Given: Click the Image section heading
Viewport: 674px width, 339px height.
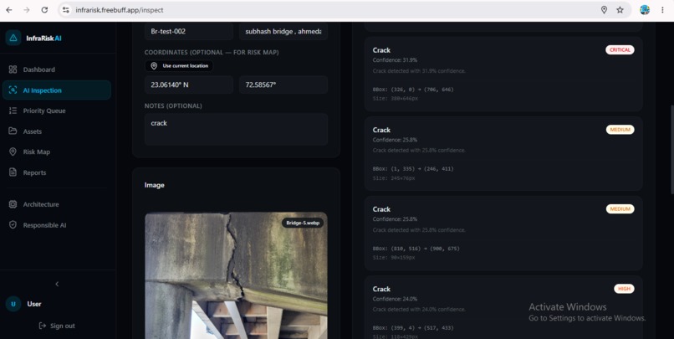Looking at the screenshot, I should (x=155, y=185).
